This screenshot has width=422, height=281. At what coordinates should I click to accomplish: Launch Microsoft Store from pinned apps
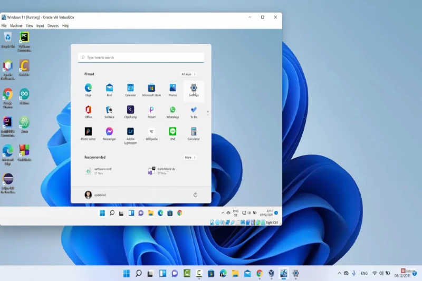[x=151, y=90]
